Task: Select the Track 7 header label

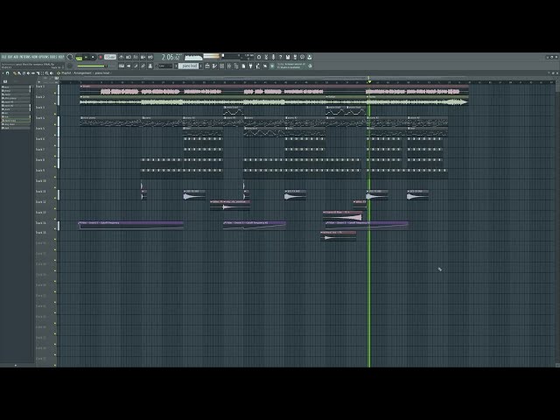Action: click(x=40, y=150)
